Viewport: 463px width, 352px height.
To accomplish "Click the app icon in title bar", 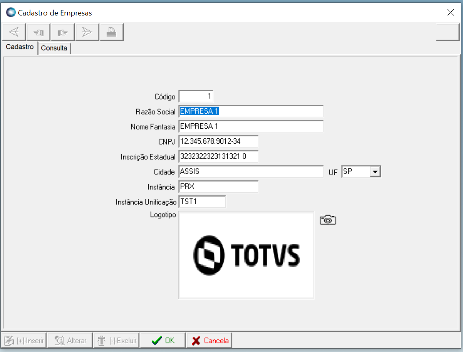I will coord(10,13).
